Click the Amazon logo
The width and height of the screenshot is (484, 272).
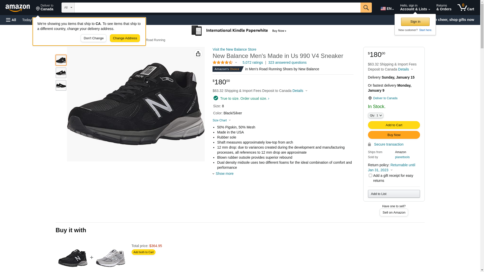pos(18,8)
